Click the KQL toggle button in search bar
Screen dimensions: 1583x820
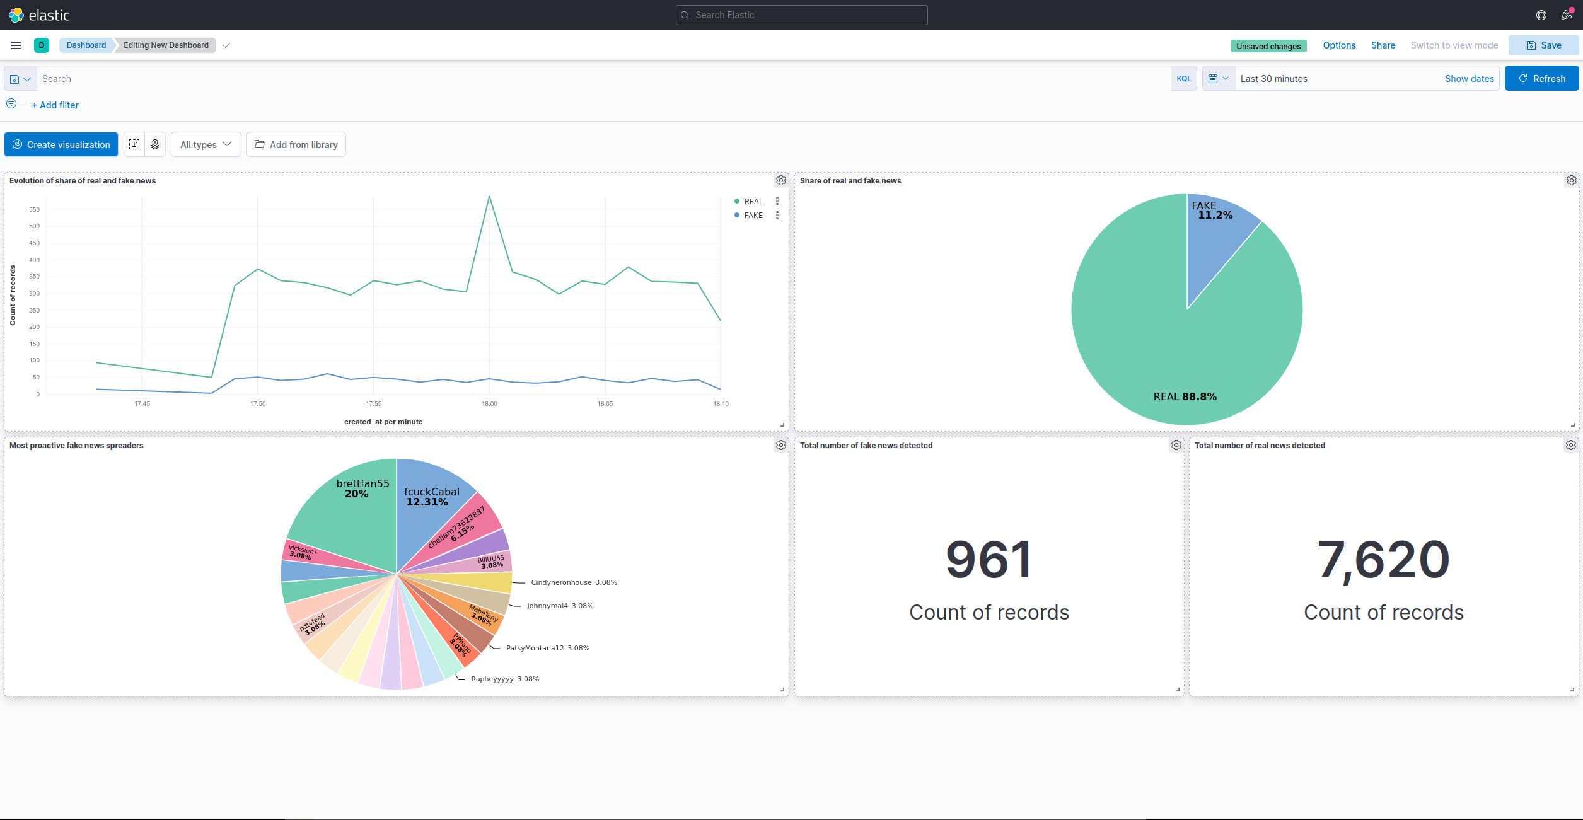pos(1183,78)
